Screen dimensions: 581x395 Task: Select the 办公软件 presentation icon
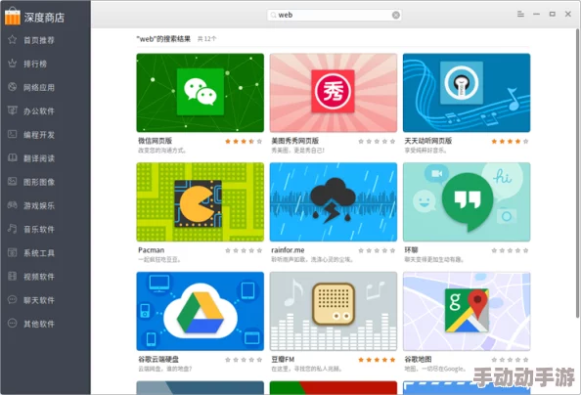pyautogui.click(x=13, y=110)
